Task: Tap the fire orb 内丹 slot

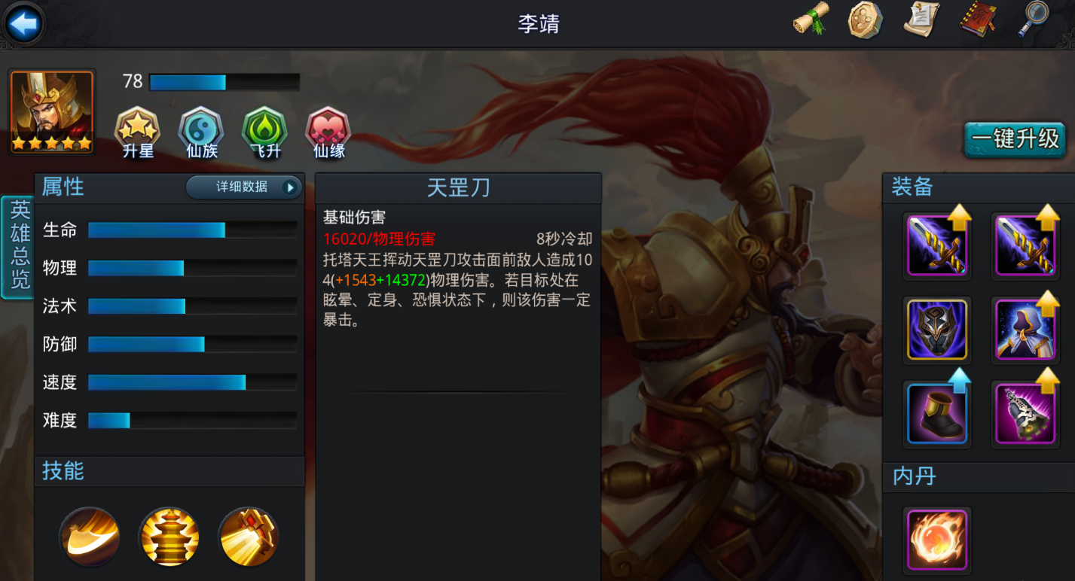Action: click(937, 539)
